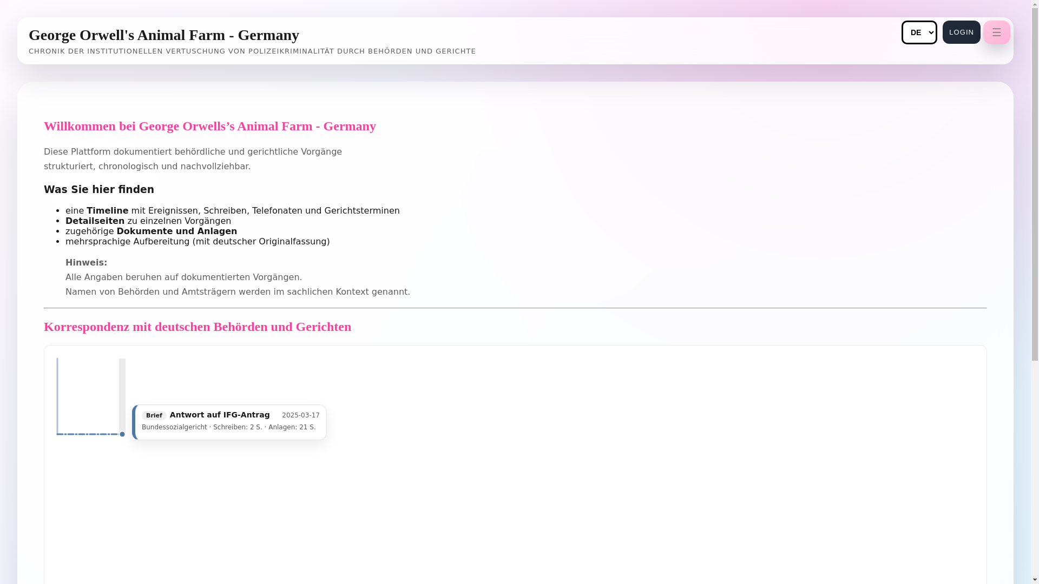
Task: Click the Hinweis label
Action: click(87, 262)
